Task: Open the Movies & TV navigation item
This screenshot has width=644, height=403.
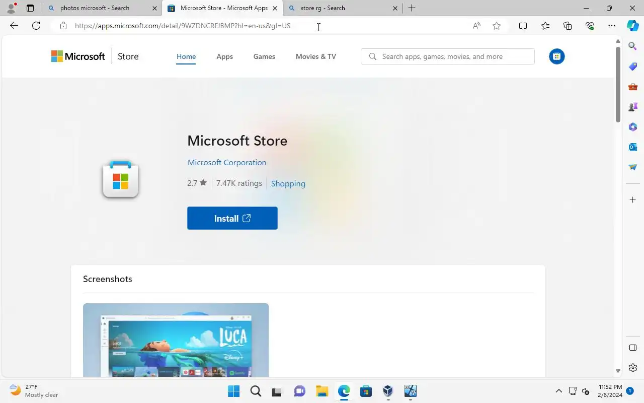Action: [x=316, y=56]
